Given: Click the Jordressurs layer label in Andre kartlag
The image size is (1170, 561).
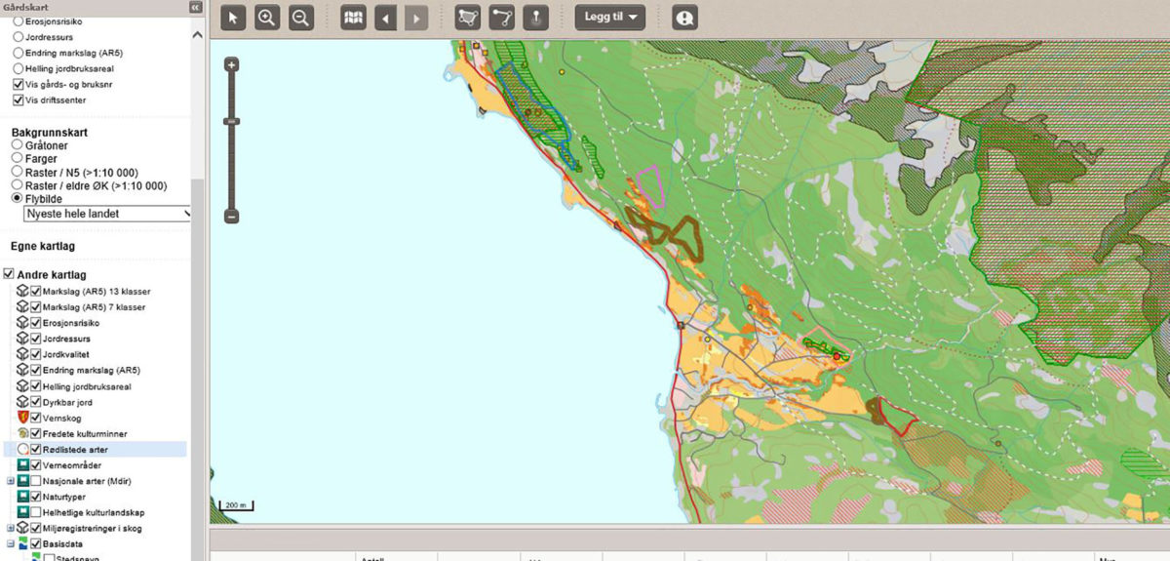Looking at the screenshot, I should 66,339.
